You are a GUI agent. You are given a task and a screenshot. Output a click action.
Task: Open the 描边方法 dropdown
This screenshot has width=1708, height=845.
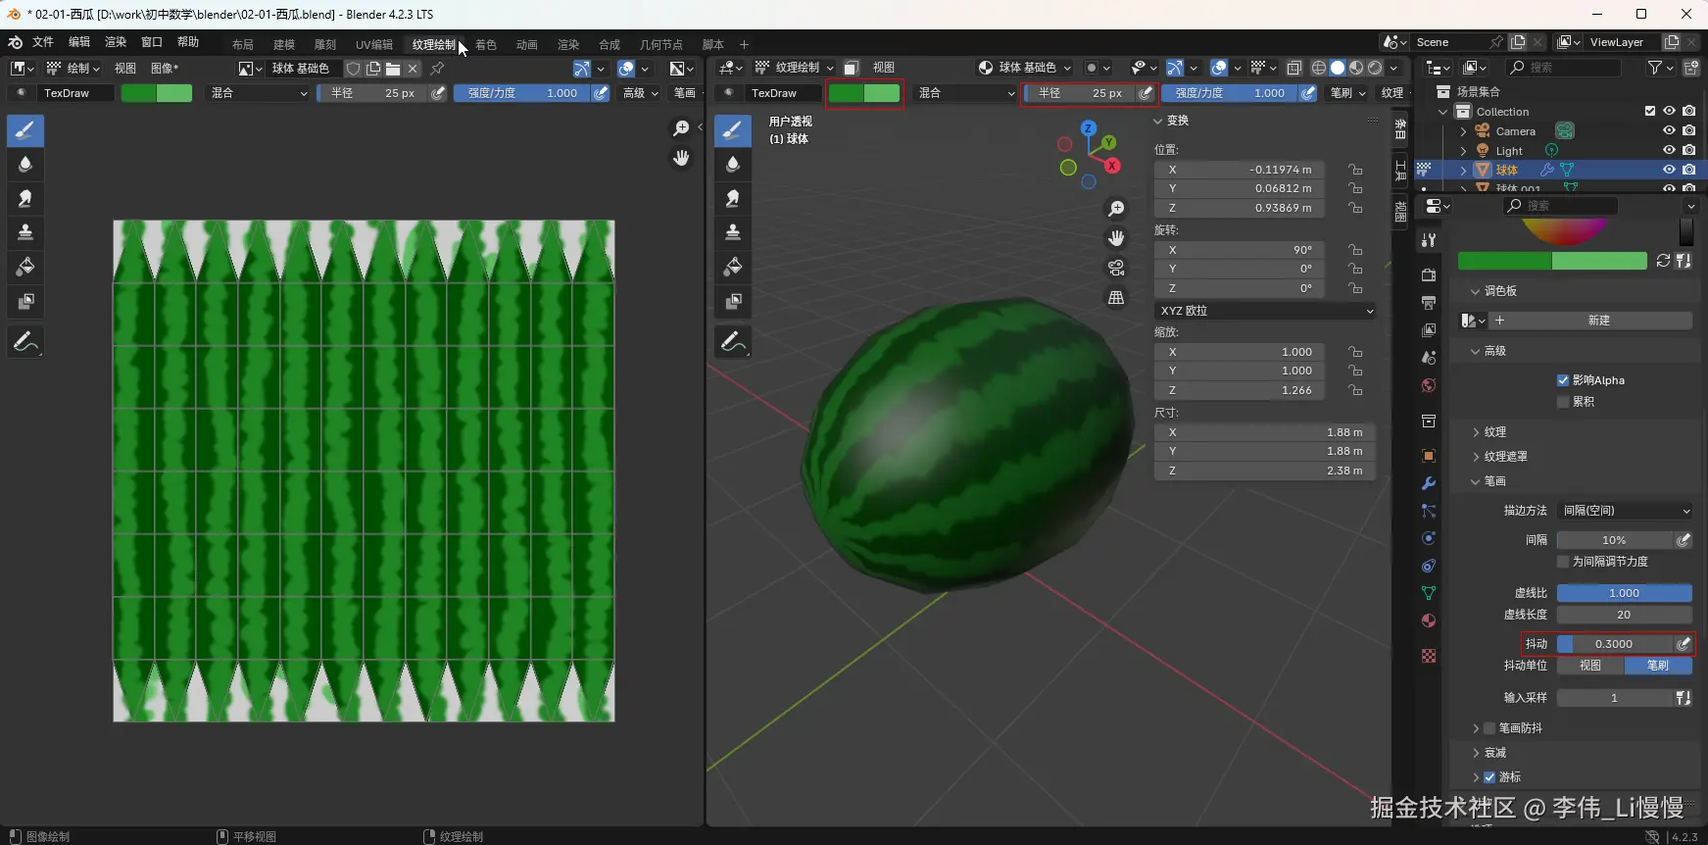(x=1624, y=511)
